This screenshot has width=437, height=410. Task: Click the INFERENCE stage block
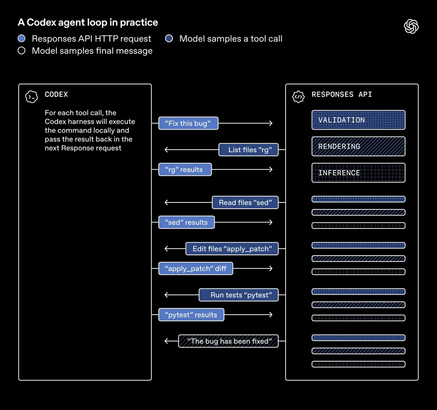358,173
